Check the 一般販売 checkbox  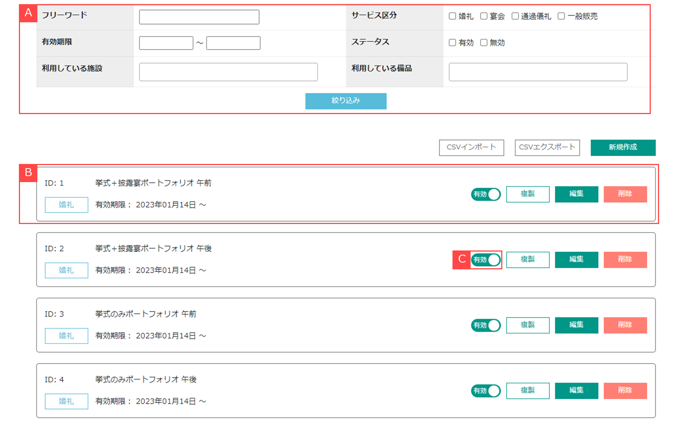click(x=561, y=16)
